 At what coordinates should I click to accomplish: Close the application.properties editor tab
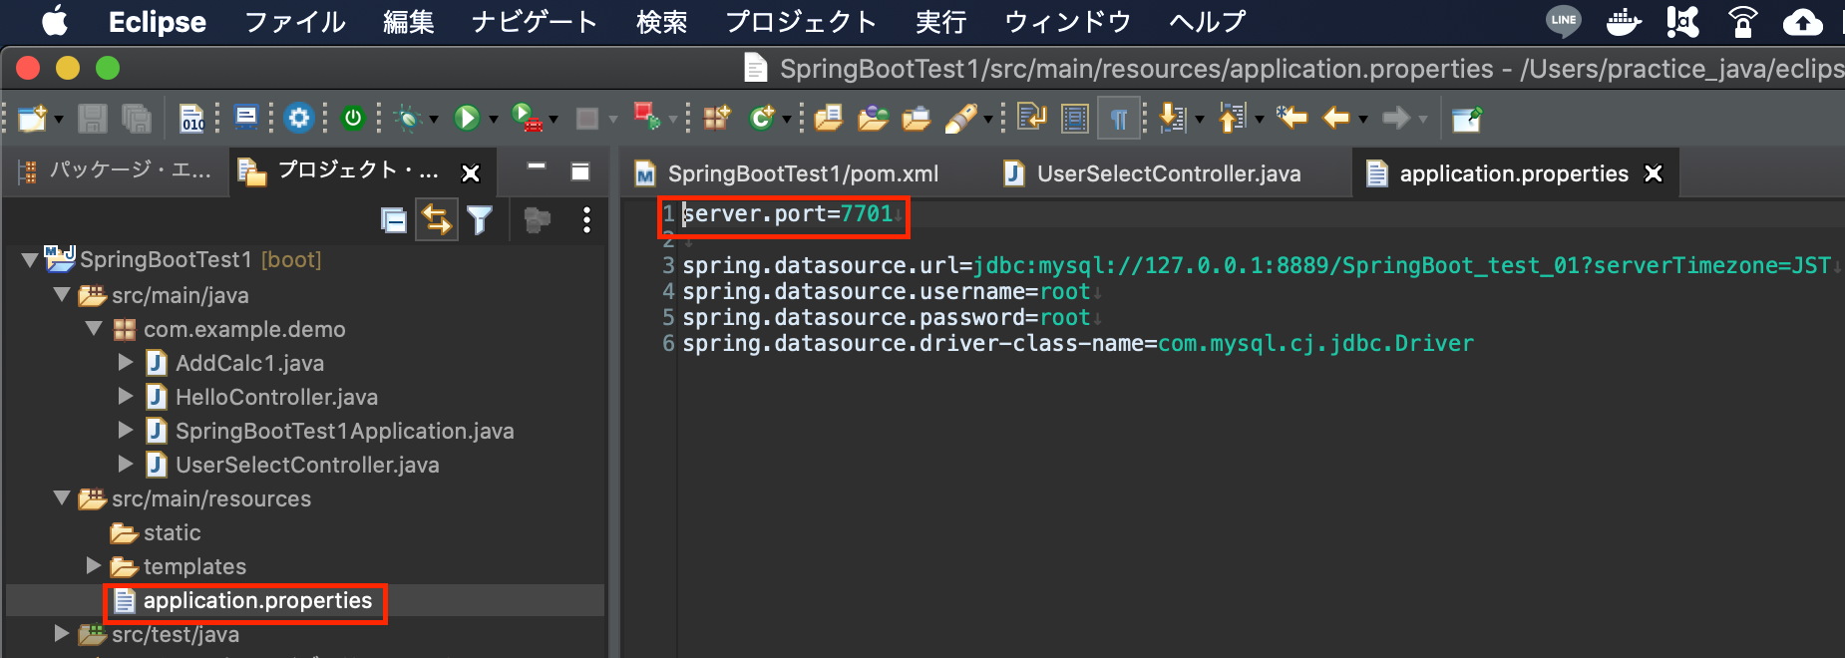1654,173
